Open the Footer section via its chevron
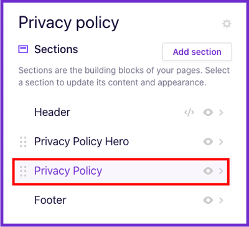Image resolution: width=249 pixels, height=227 pixels. coord(221,200)
